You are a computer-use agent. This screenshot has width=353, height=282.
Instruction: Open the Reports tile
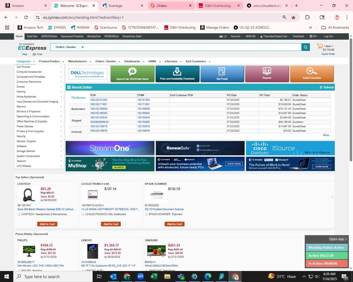click(267, 74)
